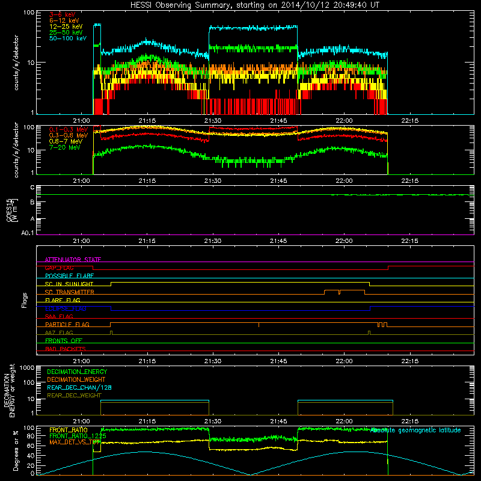Select the ATTENUATOR_STATE flag label
Image resolution: width=481 pixels, height=481 pixels.
[73, 260]
